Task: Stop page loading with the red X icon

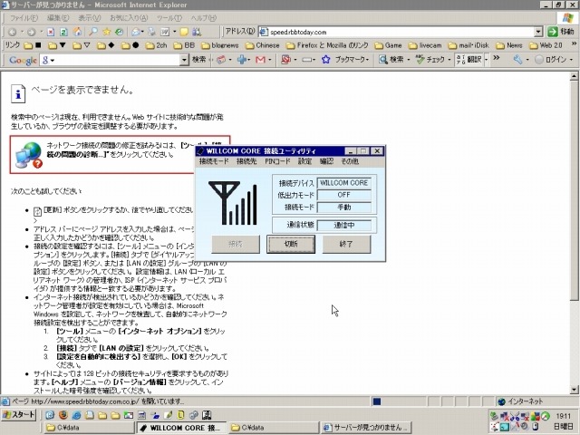Action: tap(51, 33)
